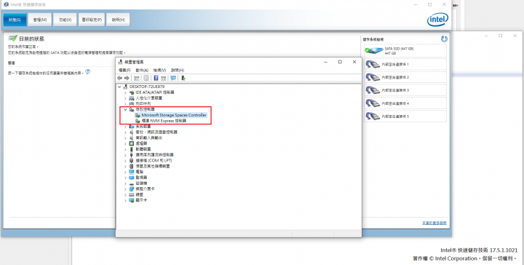
Task: Select the 監視器 tree row
Action: [141, 178]
